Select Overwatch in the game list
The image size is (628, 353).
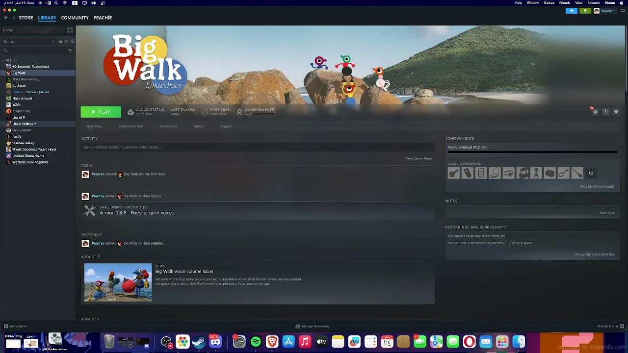pyautogui.click(x=22, y=130)
